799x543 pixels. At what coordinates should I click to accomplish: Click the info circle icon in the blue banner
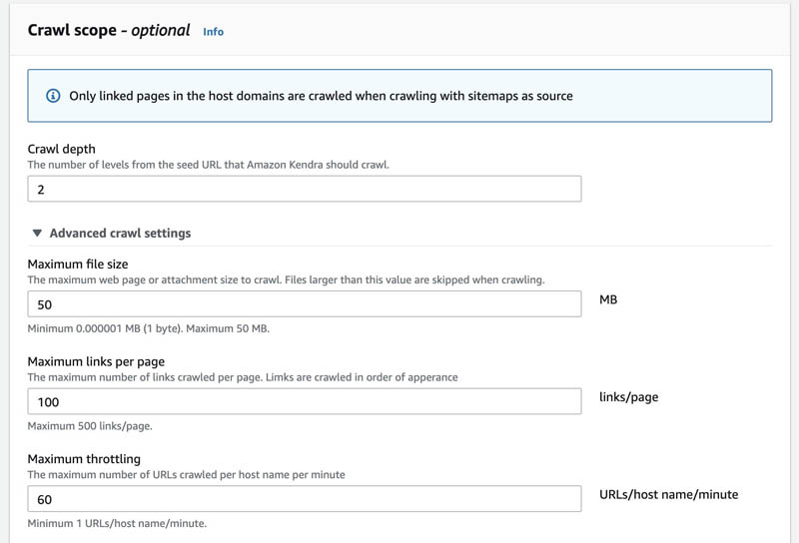[x=53, y=96]
